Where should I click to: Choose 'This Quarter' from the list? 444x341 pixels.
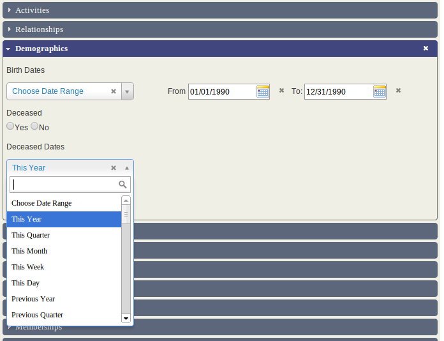tap(31, 235)
